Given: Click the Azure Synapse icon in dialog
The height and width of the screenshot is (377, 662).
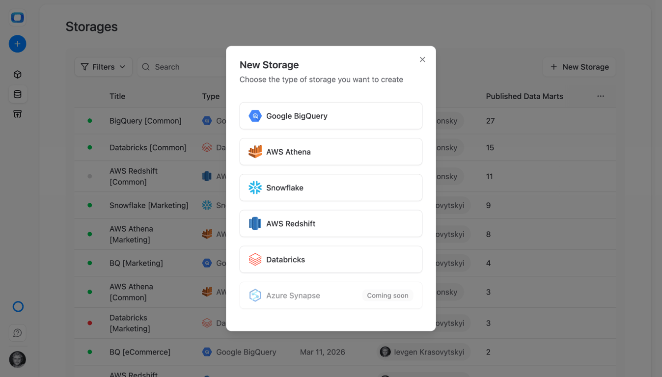Looking at the screenshot, I should 255,296.
